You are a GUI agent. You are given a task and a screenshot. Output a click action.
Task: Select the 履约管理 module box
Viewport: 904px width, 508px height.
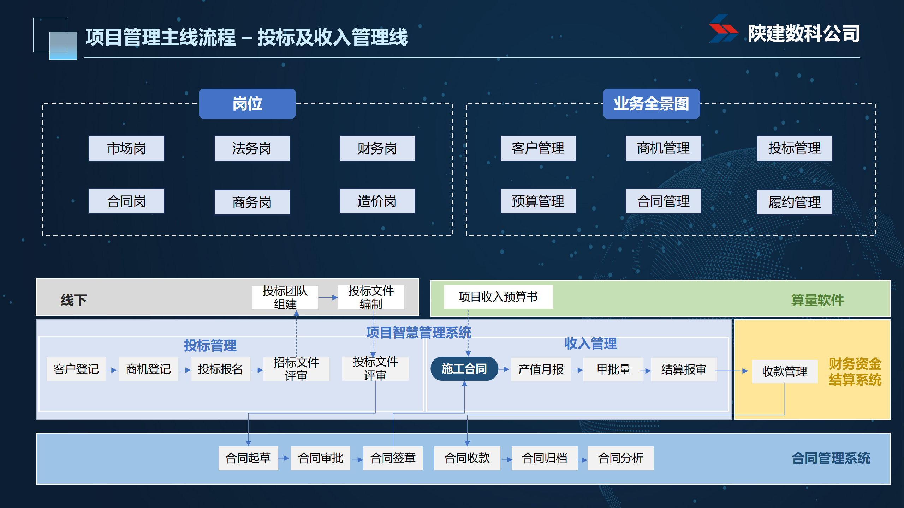(794, 202)
